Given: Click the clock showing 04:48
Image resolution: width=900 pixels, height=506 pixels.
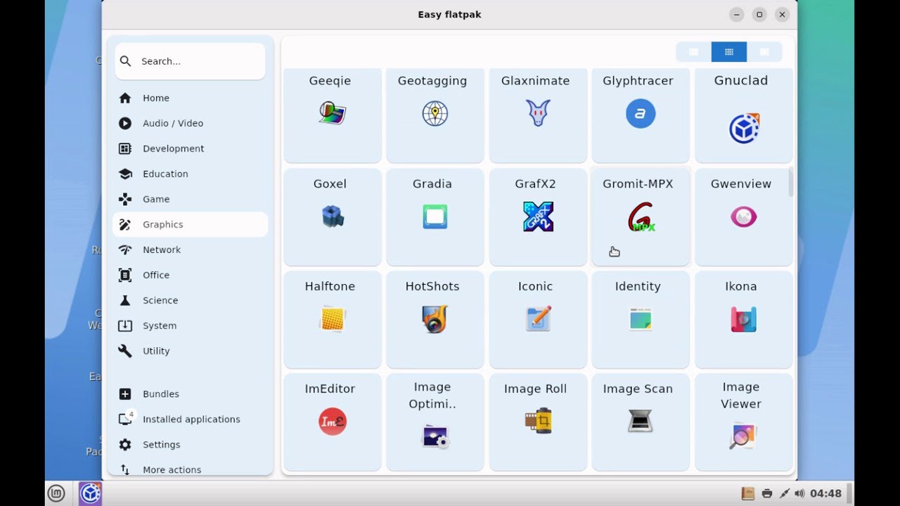Looking at the screenshot, I should [825, 493].
